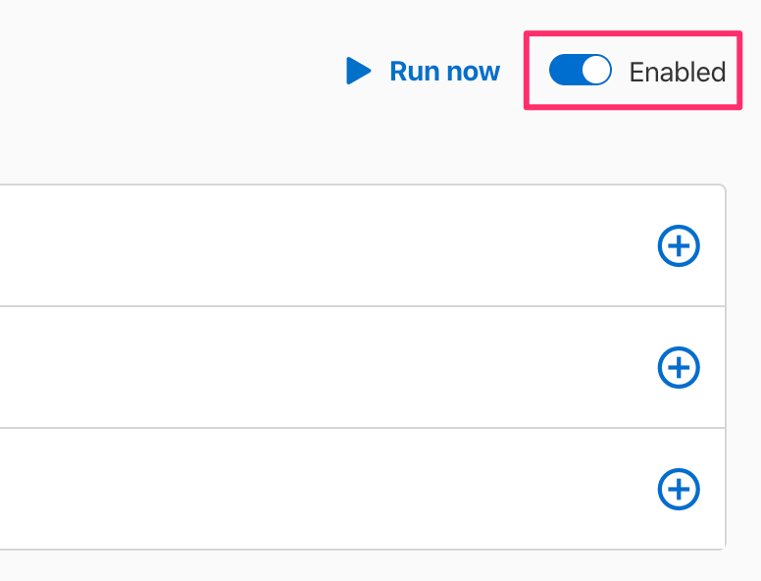Click the play arrow left of Run now
Image resolution: width=761 pixels, height=581 pixels.
[358, 71]
